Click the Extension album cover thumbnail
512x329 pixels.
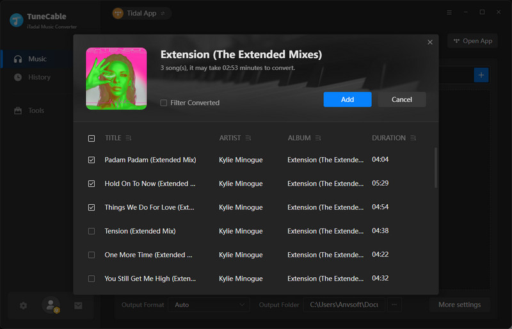(x=116, y=79)
